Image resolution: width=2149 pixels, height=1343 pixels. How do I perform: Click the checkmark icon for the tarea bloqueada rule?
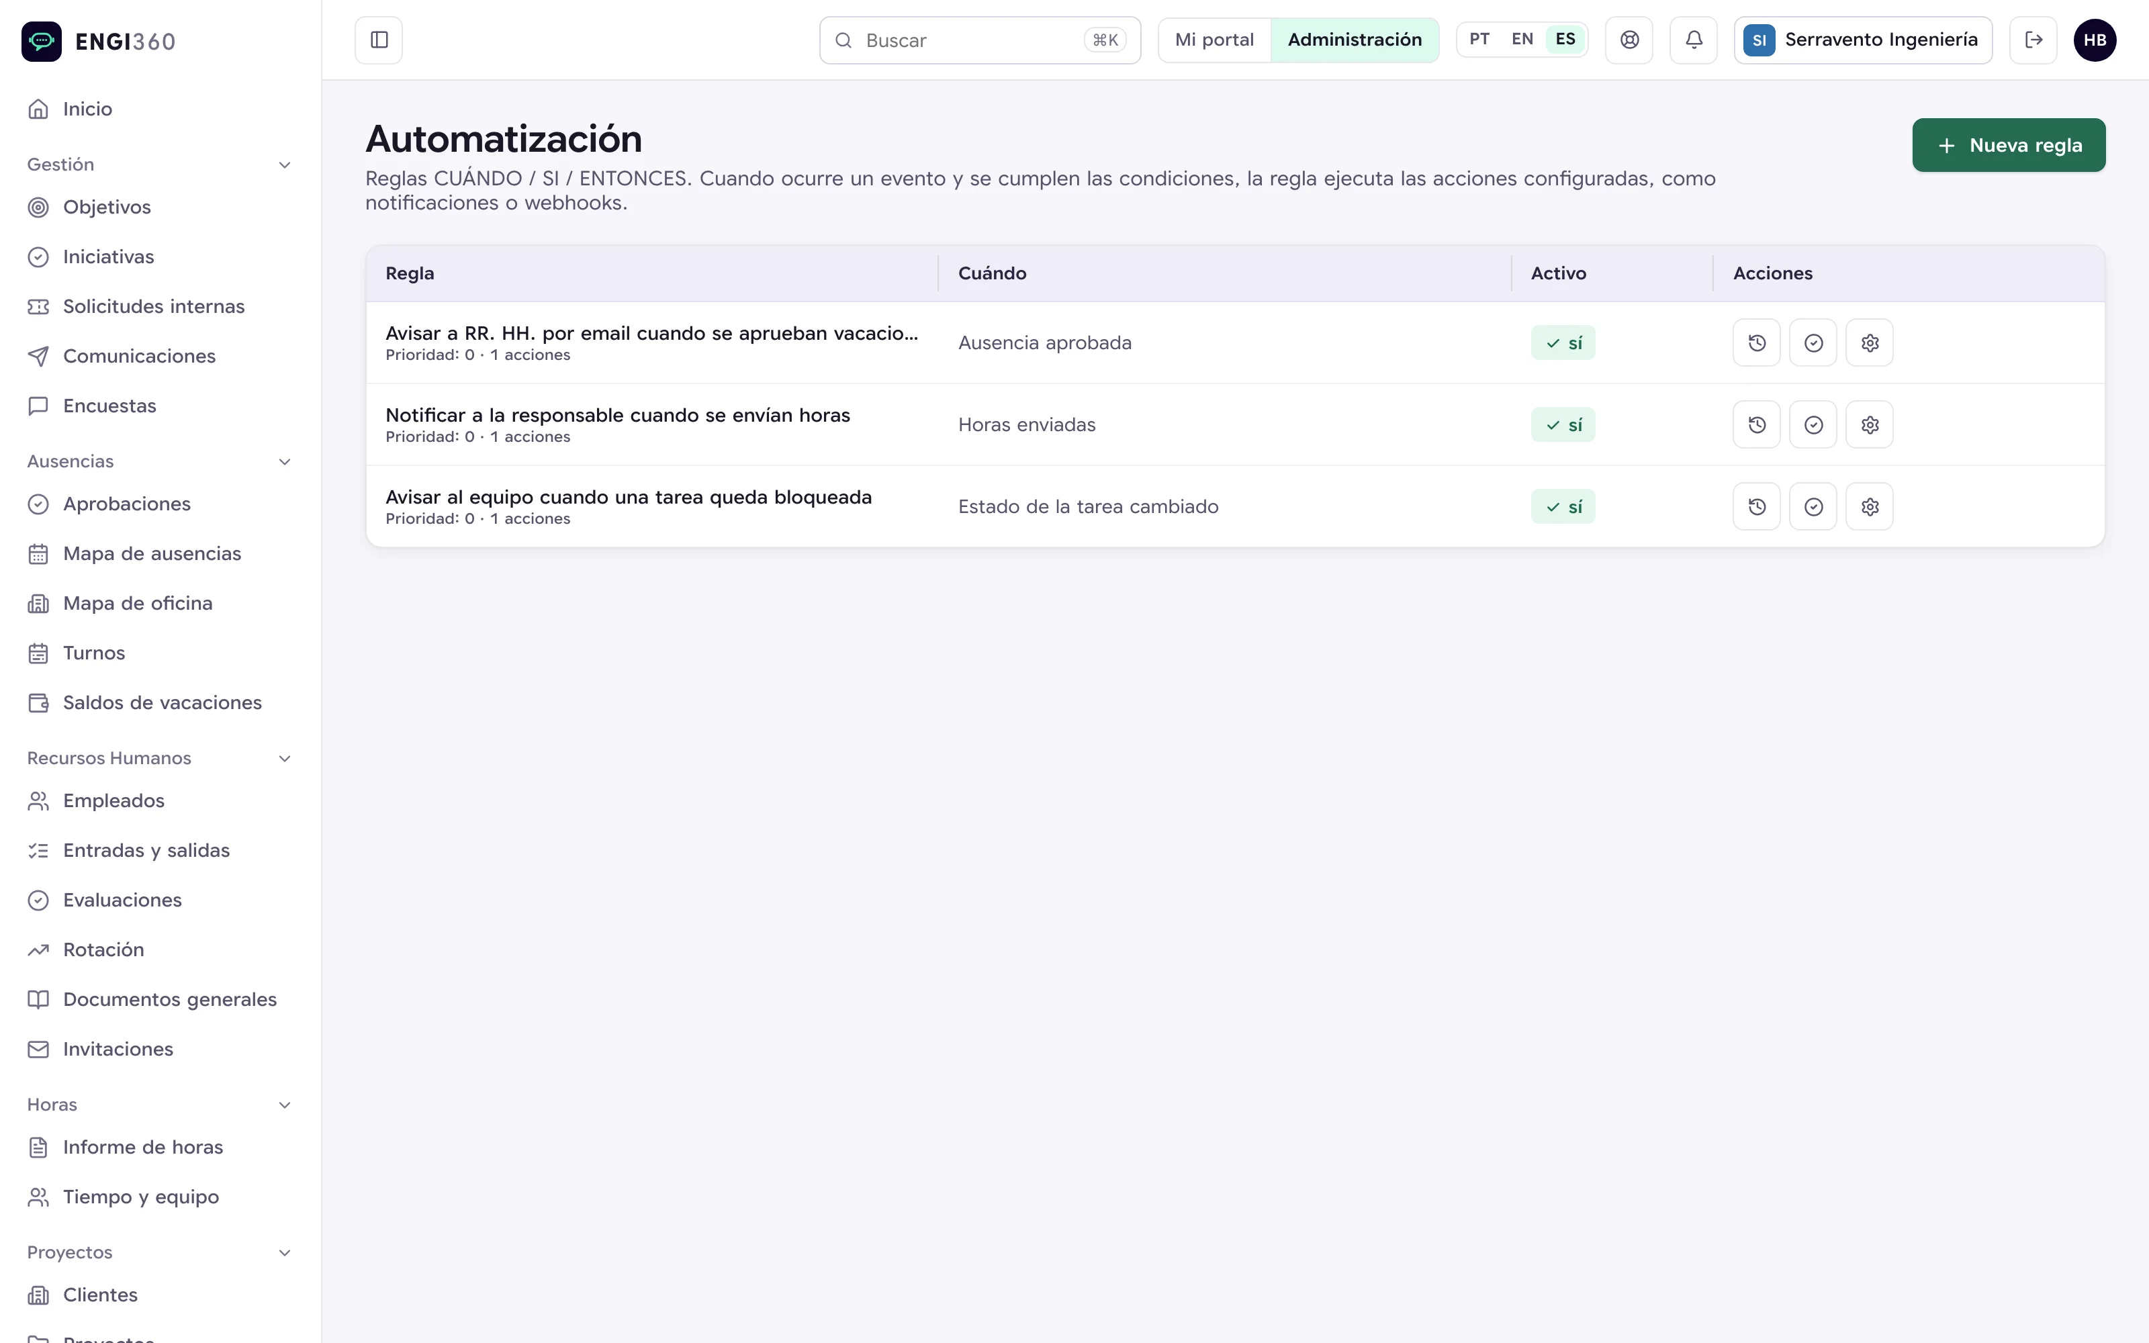tap(1813, 506)
